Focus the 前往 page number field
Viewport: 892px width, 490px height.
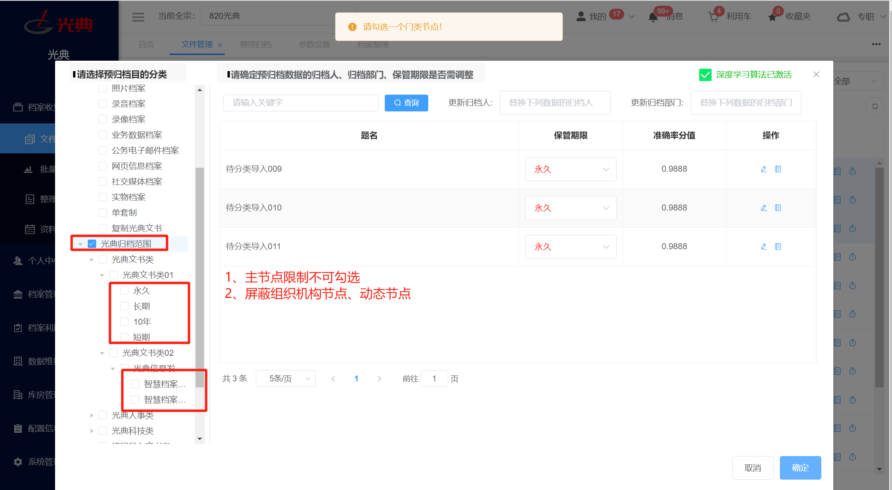click(x=434, y=379)
